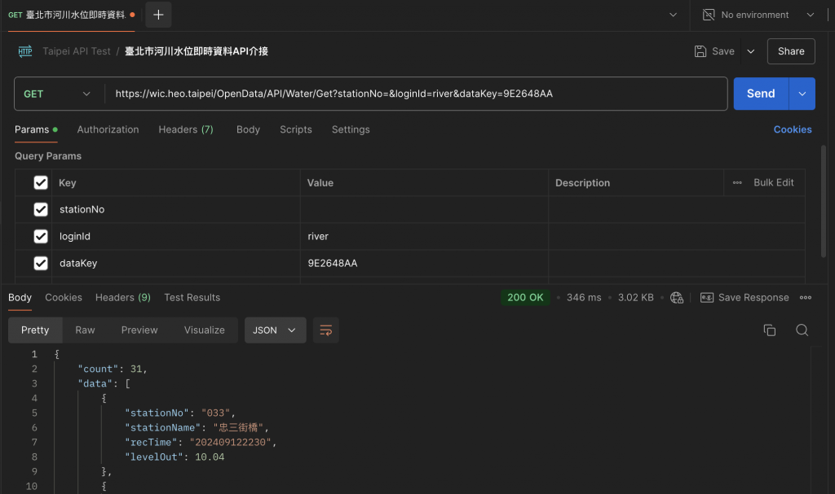This screenshot has width=835, height=494.
Task: Open the JSON format dropdown
Action: point(275,330)
